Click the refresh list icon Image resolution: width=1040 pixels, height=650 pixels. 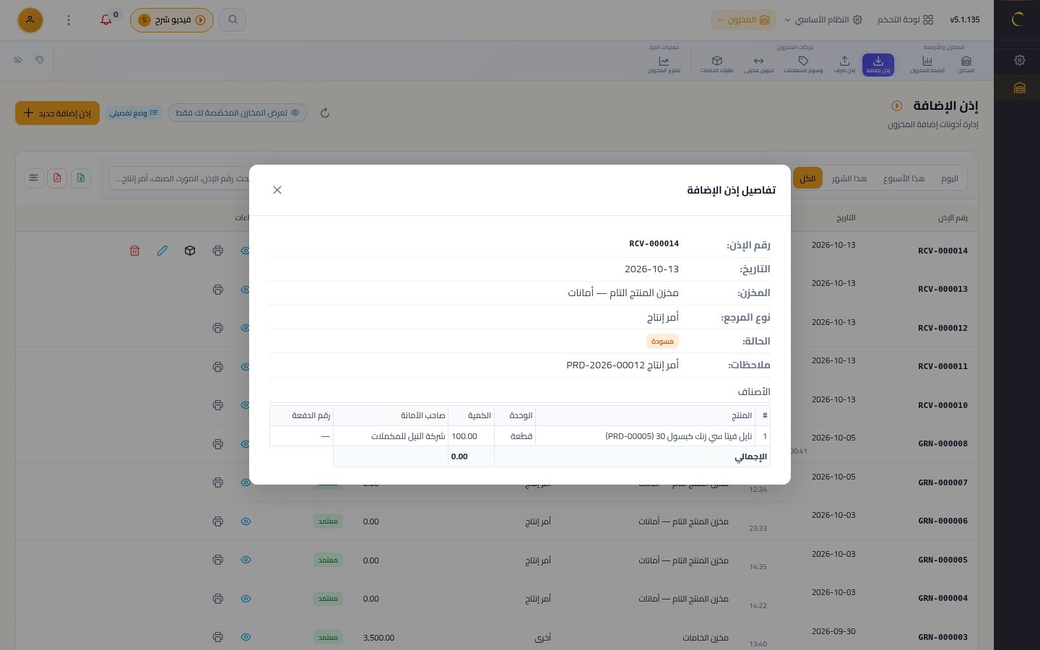pyautogui.click(x=325, y=113)
